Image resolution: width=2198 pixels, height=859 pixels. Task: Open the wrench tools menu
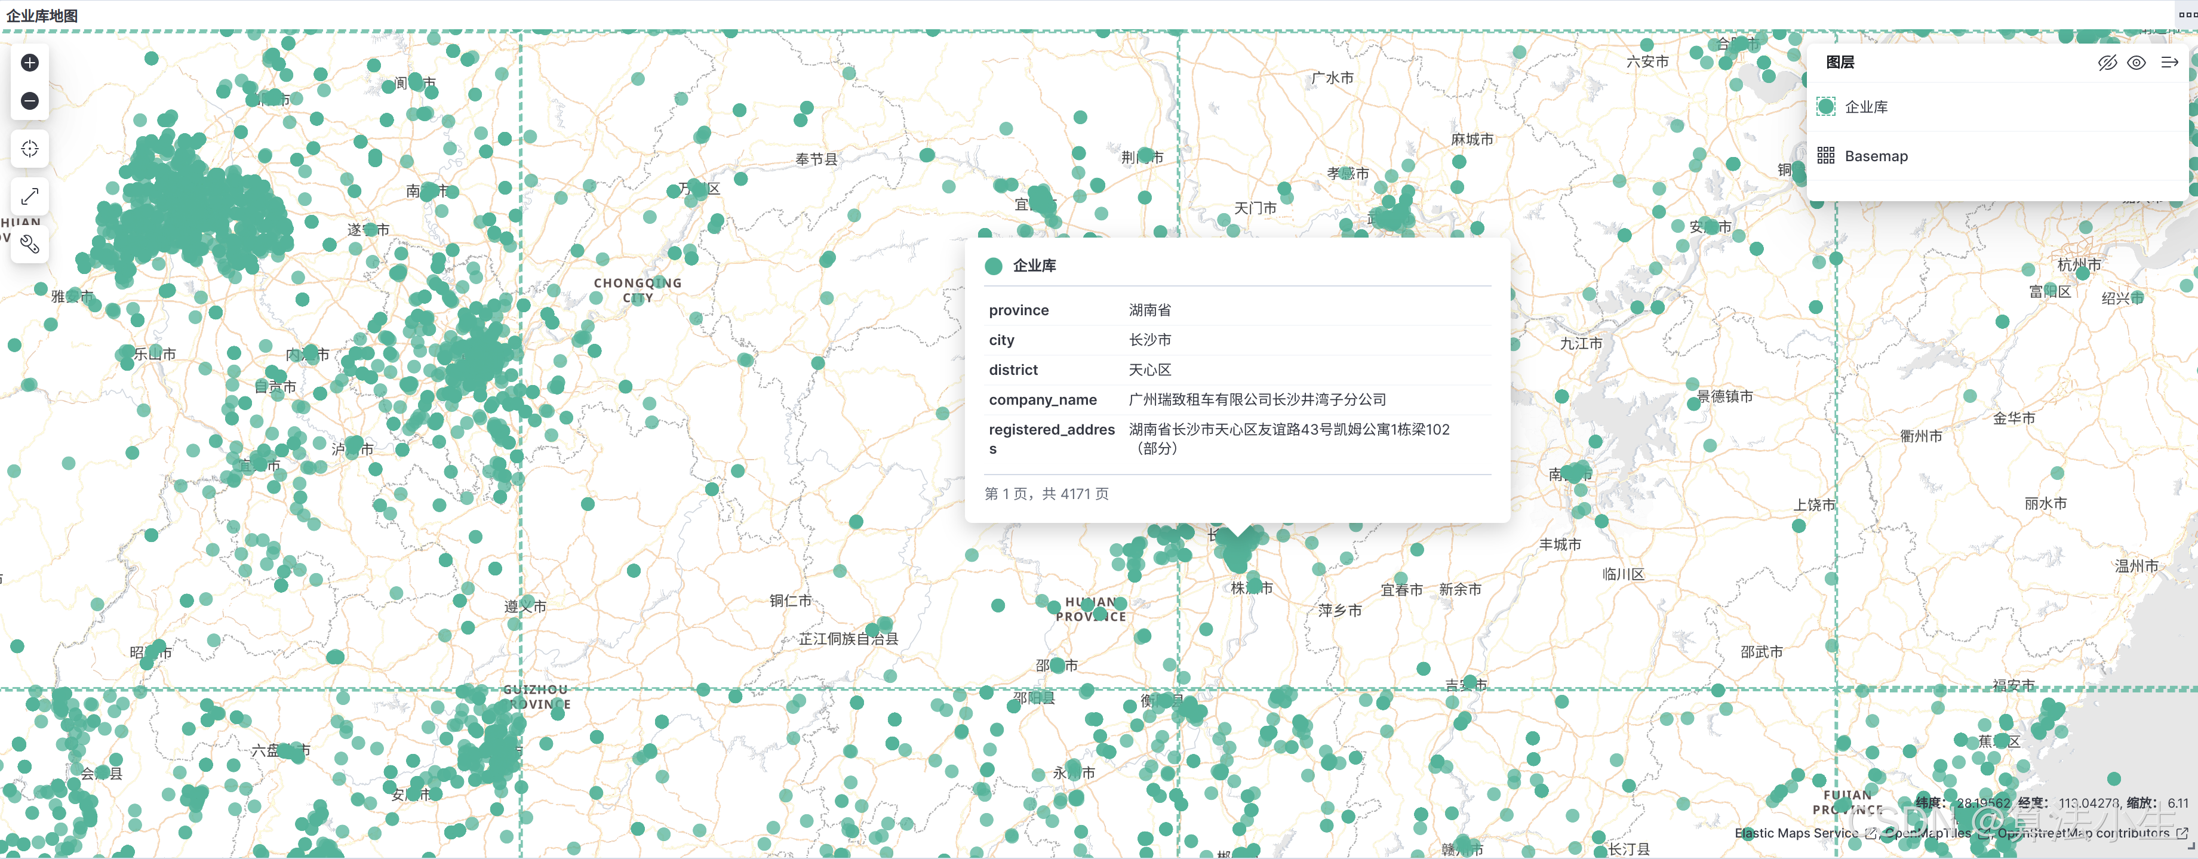coord(30,245)
